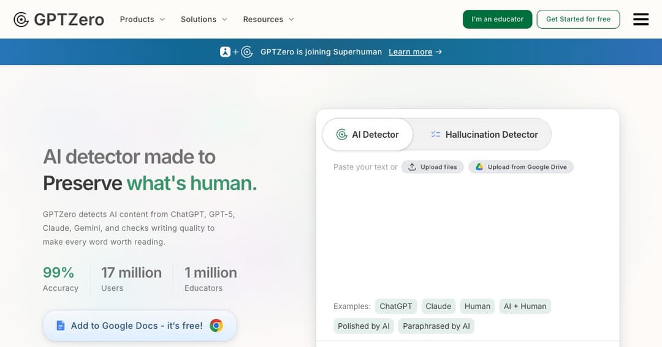Load the Claude example

coord(438,306)
